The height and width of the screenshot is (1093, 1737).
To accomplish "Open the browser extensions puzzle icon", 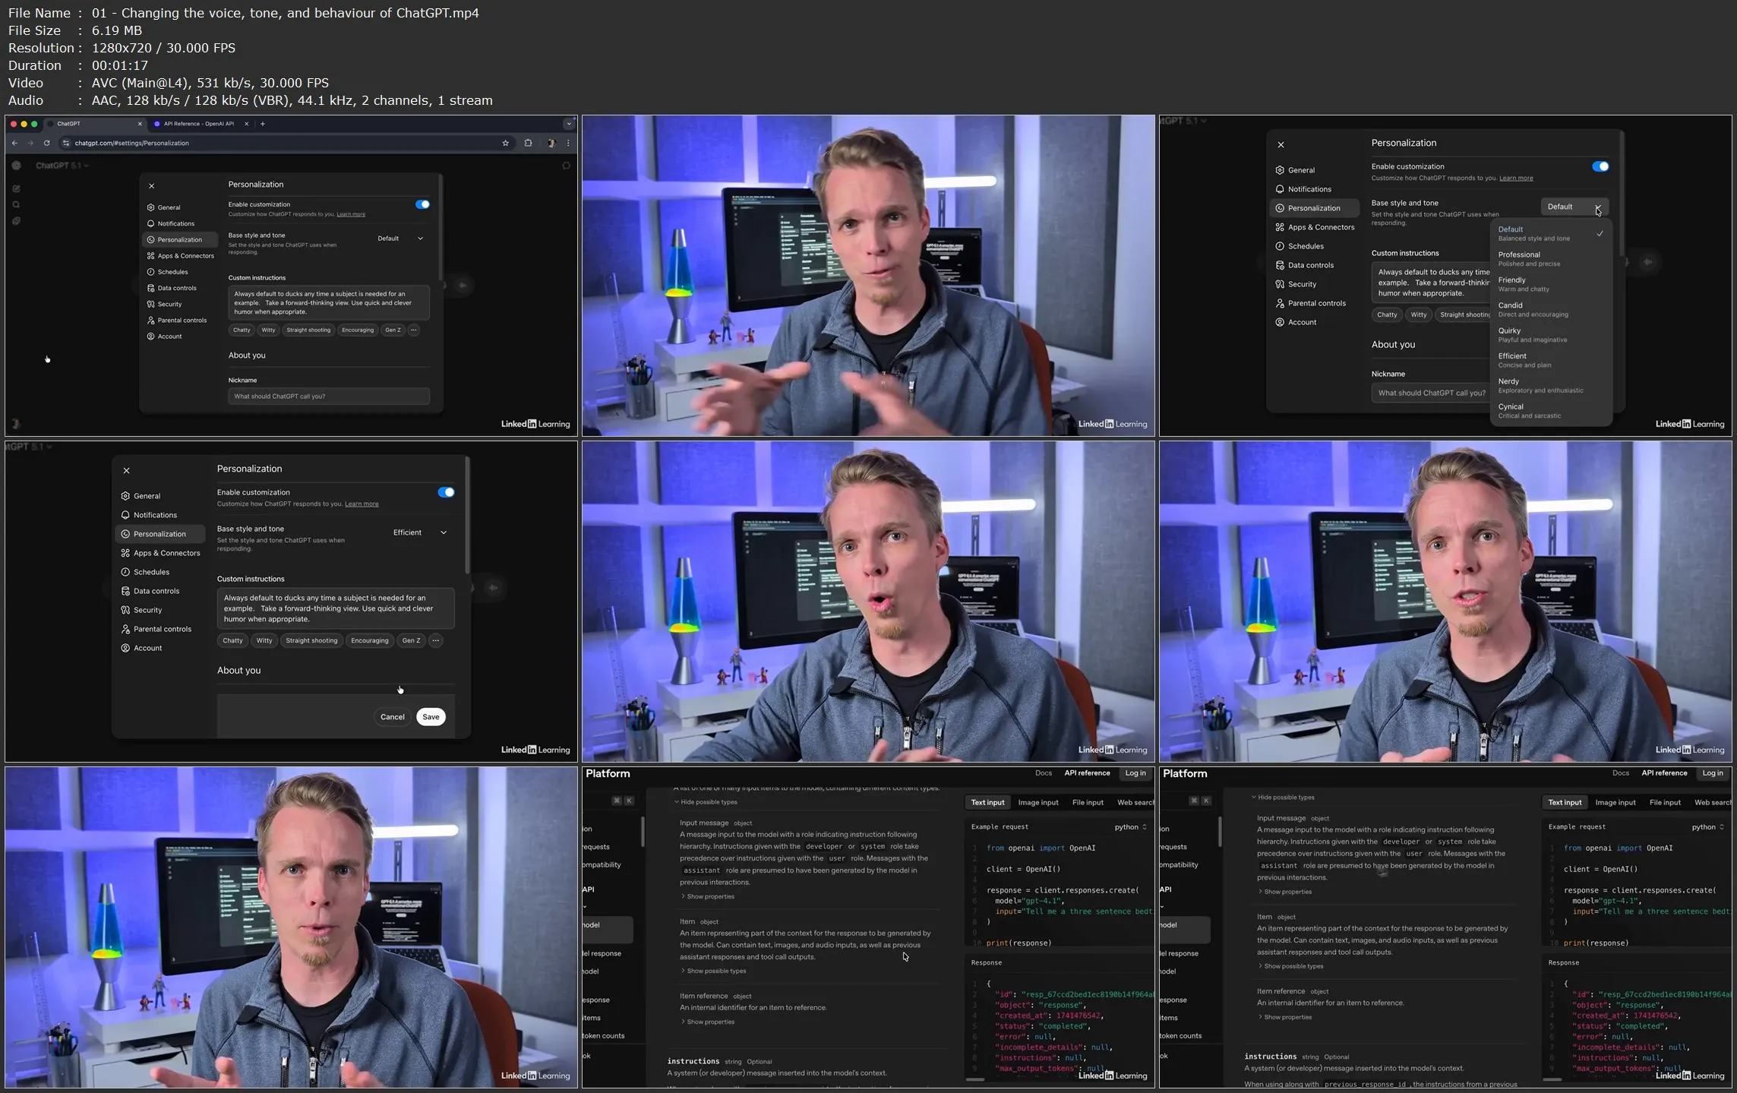I will click(x=528, y=143).
